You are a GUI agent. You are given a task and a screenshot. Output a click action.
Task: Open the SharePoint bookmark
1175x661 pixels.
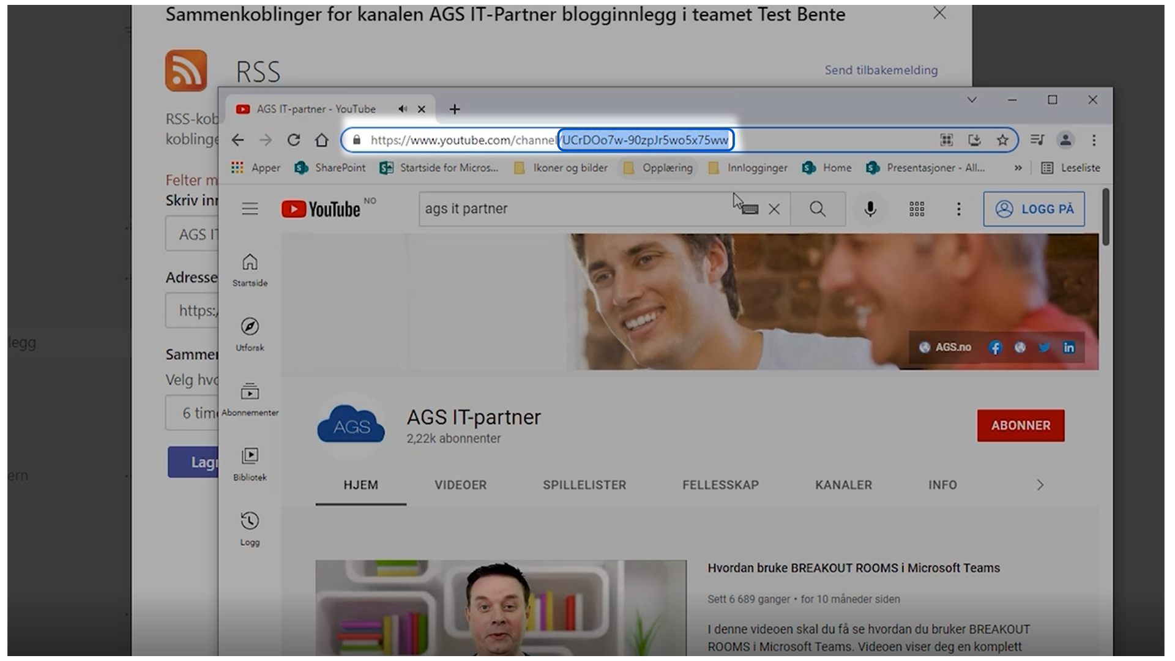click(330, 168)
